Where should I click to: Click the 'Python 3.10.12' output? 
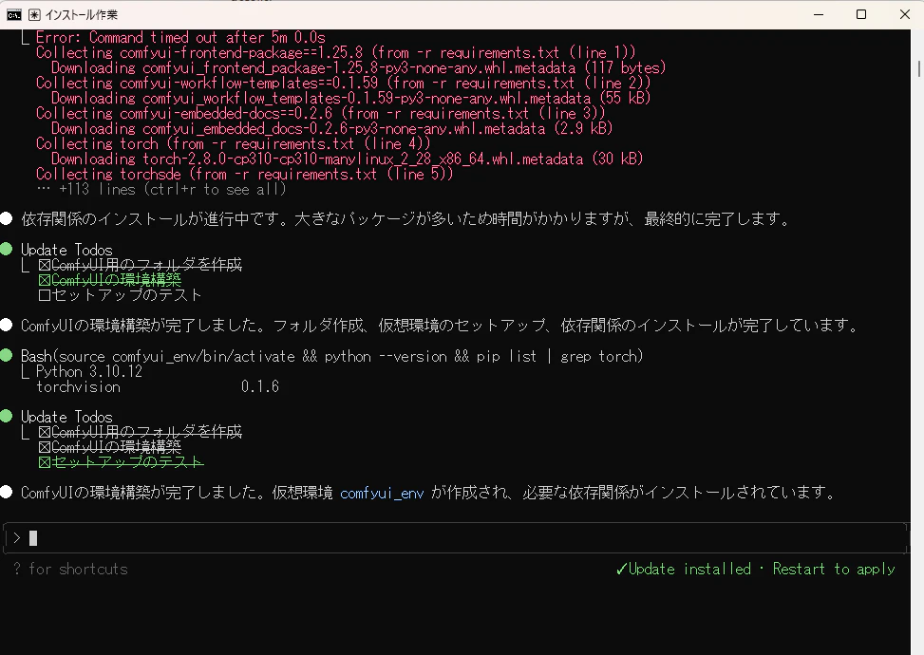point(89,372)
